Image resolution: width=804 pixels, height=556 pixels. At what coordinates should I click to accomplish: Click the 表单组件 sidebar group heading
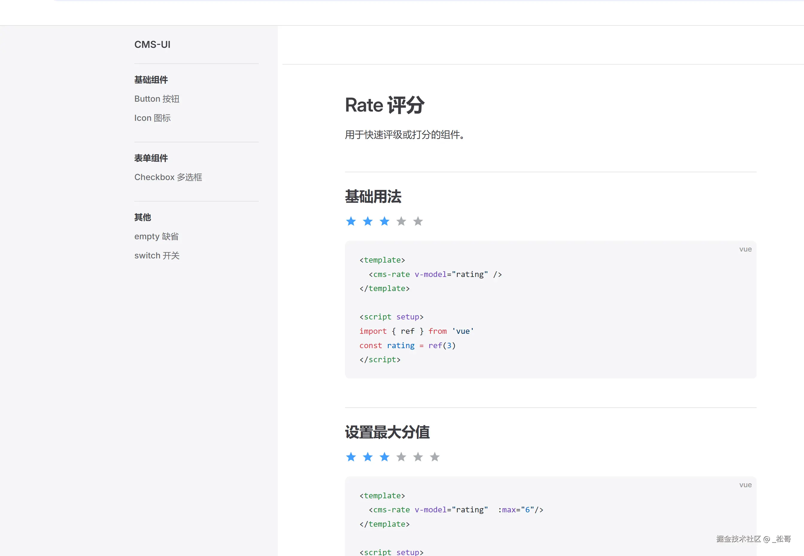(151, 158)
